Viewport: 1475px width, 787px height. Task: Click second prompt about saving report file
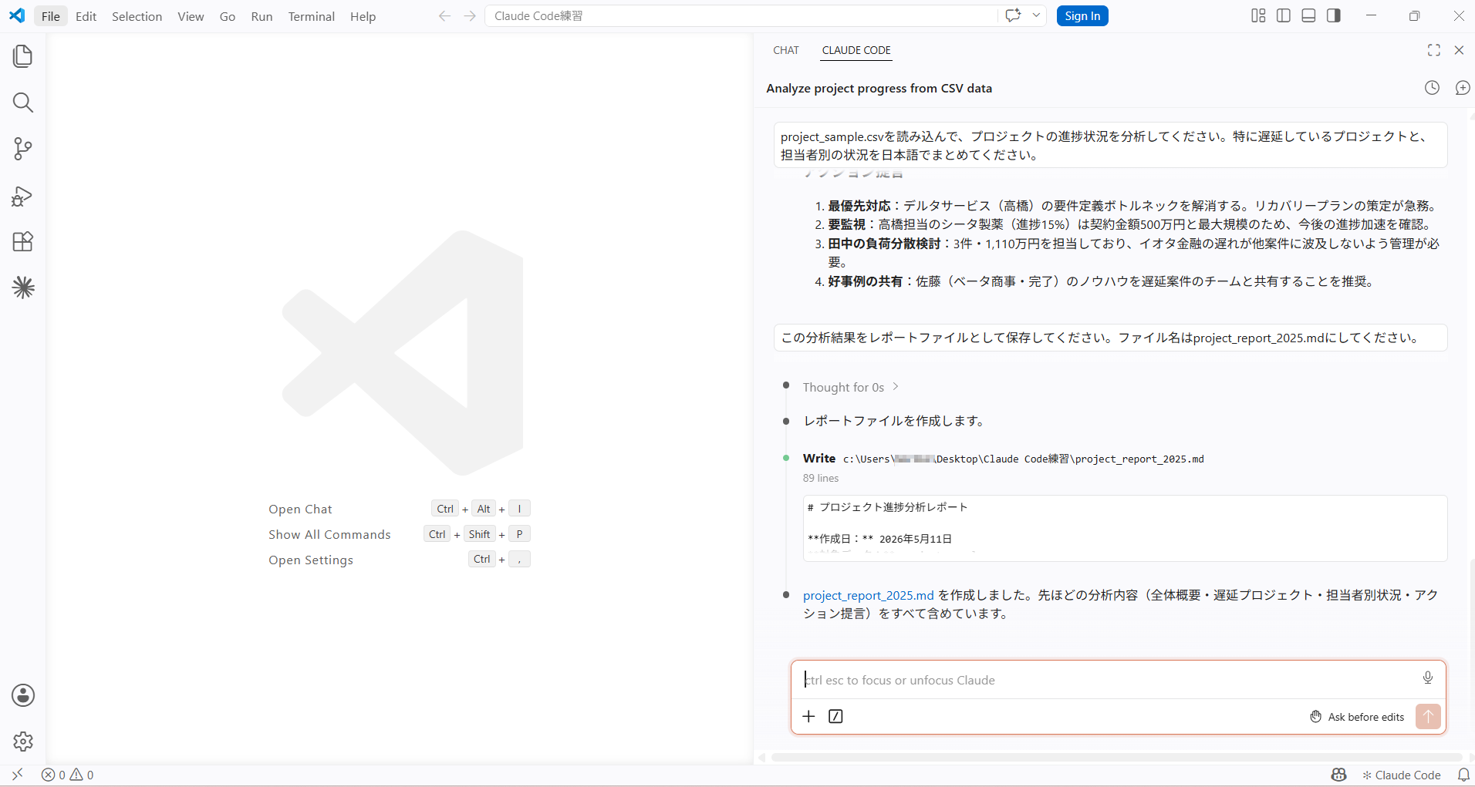1110,338
